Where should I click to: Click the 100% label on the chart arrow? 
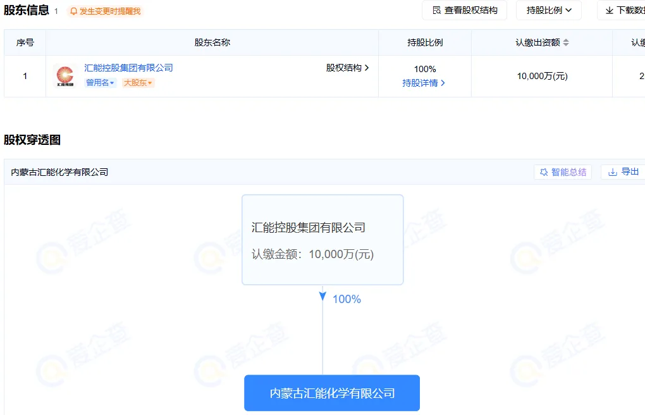coord(347,299)
